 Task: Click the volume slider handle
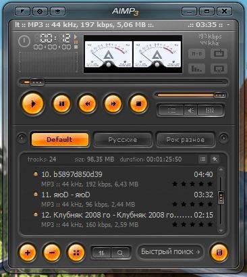click(x=220, y=95)
